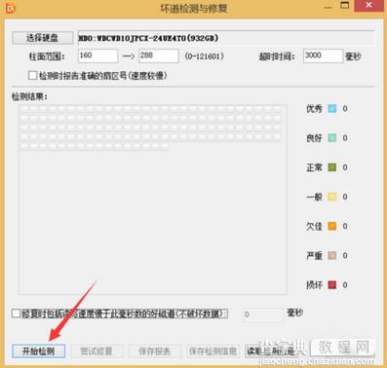The width and height of the screenshot is (387, 368).
Task: Click the 超时时间: label
Action: pyautogui.click(x=277, y=56)
